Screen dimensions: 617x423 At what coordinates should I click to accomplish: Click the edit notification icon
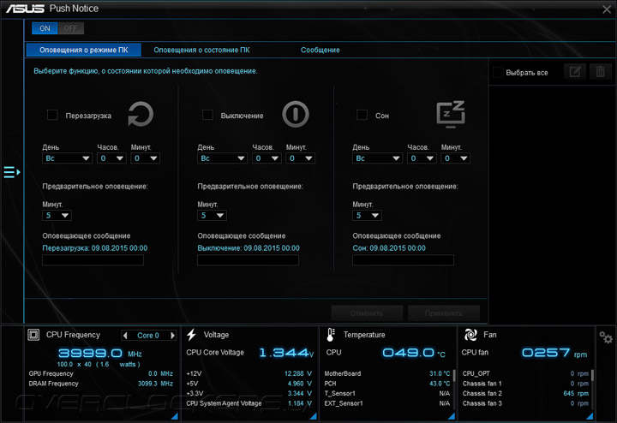[575, 72]
